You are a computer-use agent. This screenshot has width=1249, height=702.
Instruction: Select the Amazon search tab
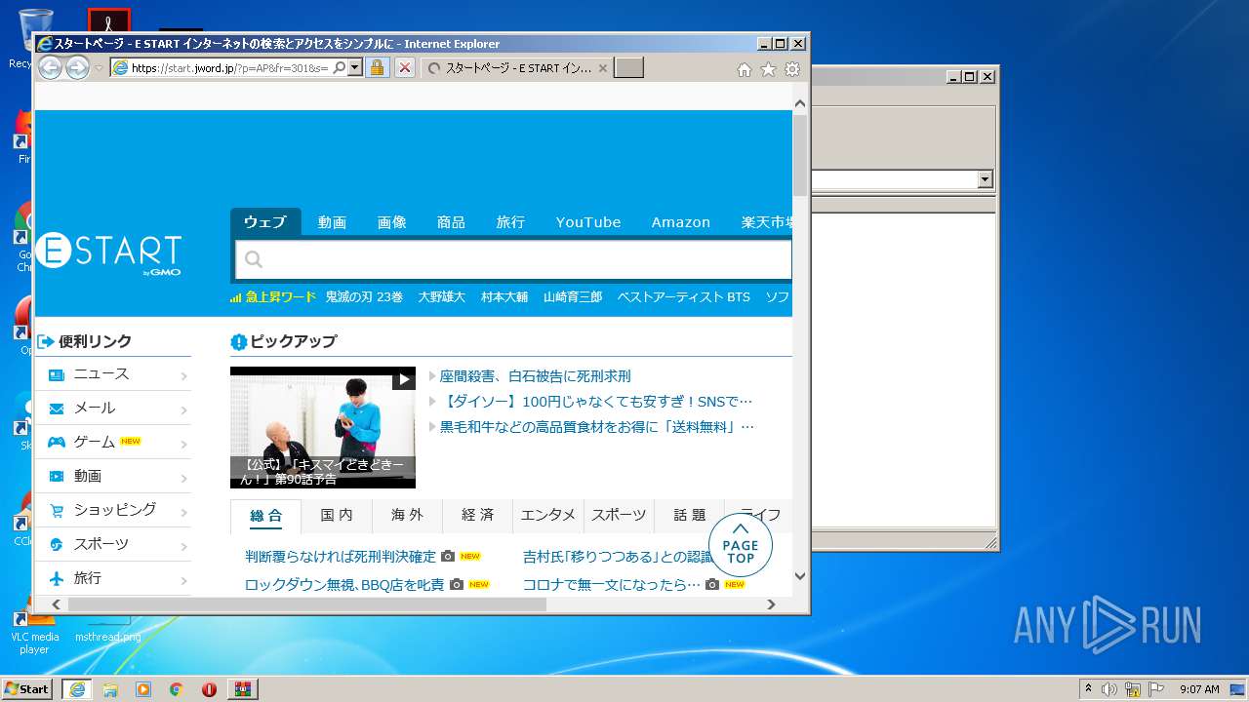pos(681,222)
